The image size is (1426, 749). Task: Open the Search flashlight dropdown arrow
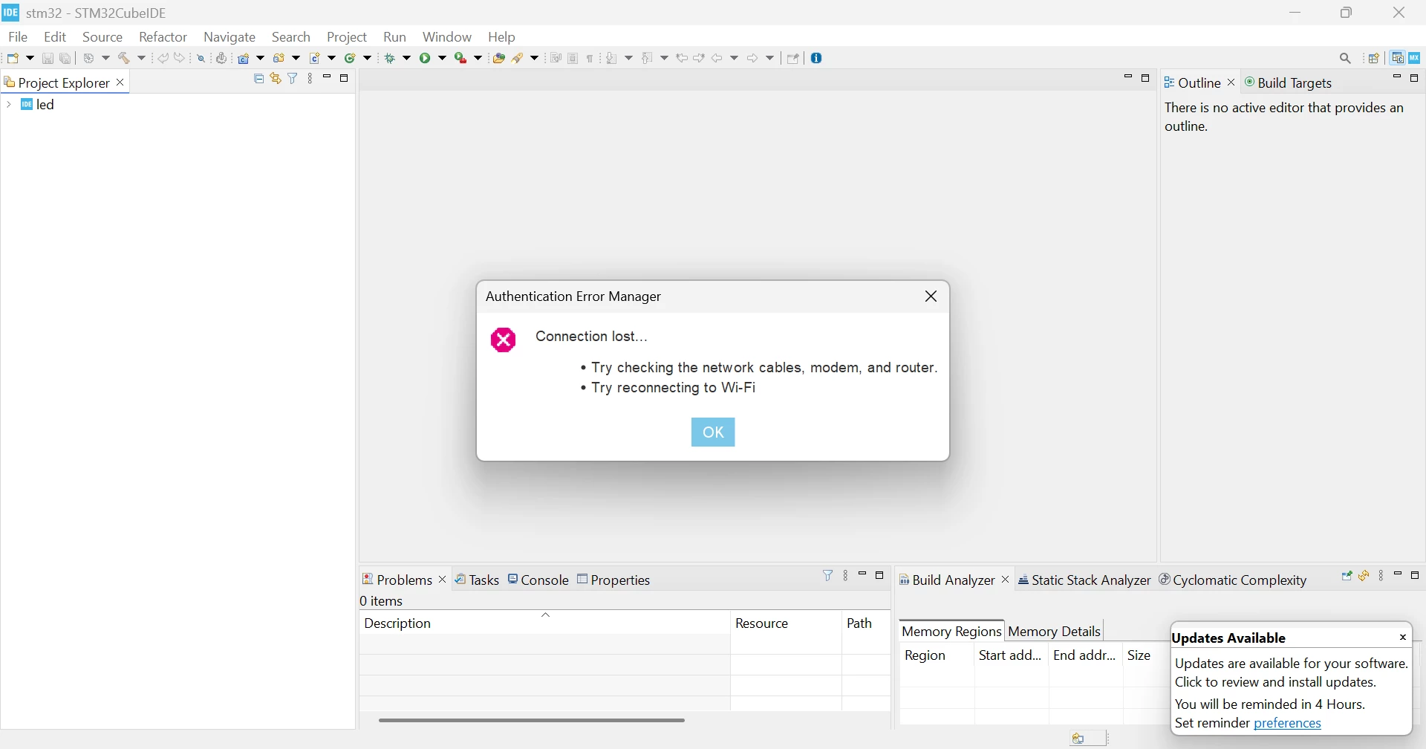[x=535, y=58]
